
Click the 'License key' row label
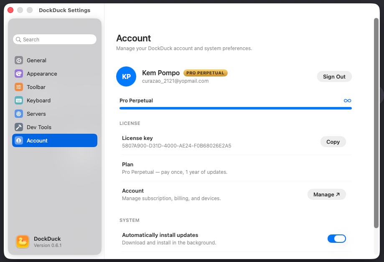[137, 138]
